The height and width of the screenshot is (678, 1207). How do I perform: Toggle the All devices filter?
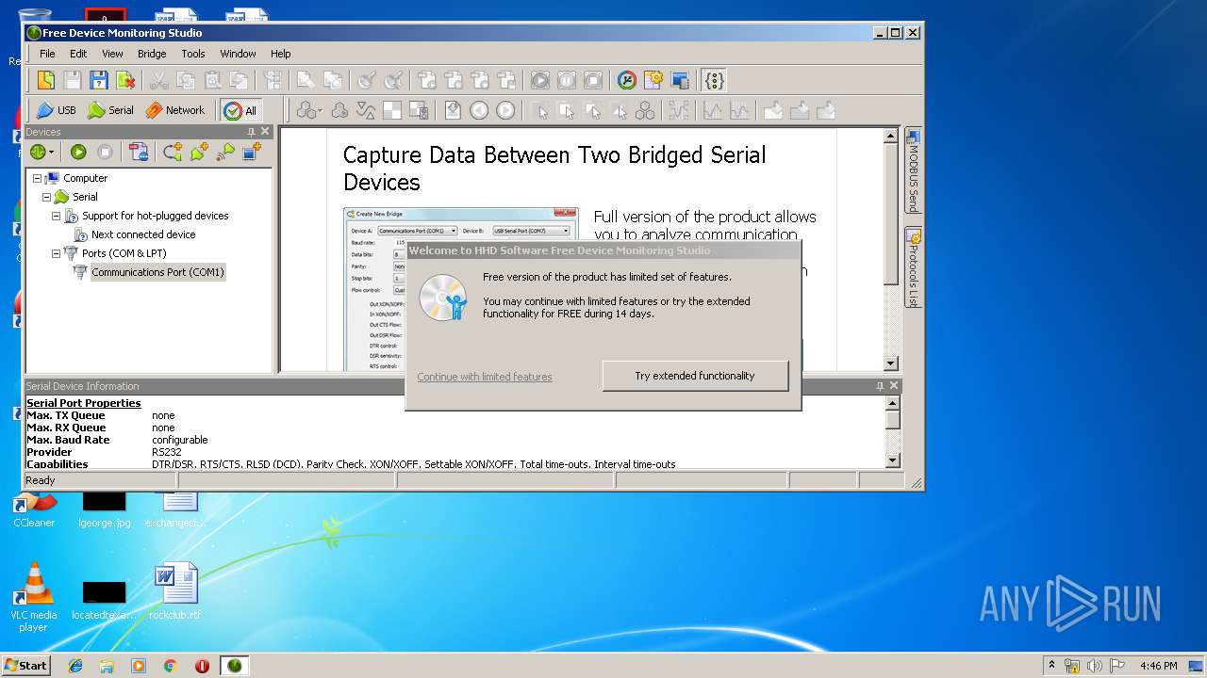240,110
